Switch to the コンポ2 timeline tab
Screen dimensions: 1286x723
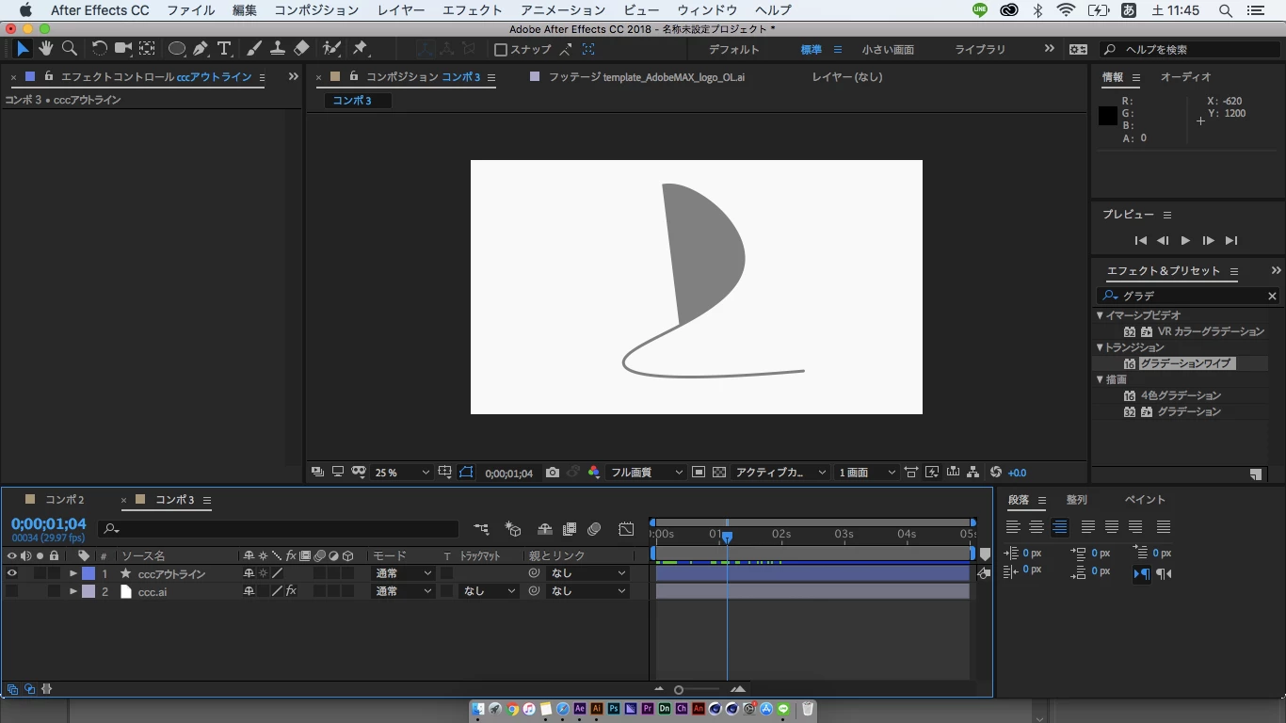tap(65, 500)
